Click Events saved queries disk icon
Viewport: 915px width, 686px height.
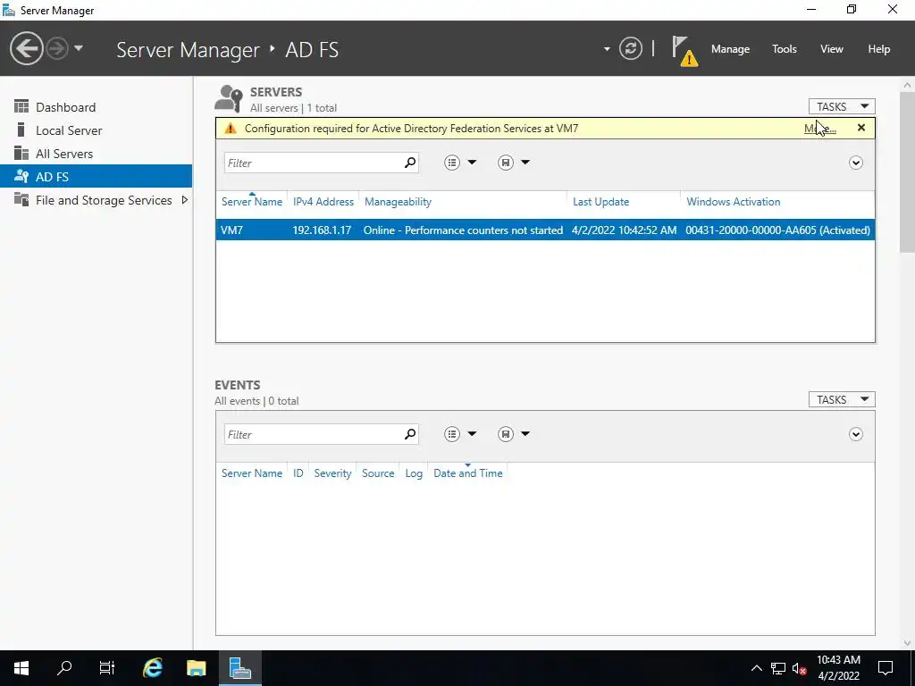(x=506, y=434)
